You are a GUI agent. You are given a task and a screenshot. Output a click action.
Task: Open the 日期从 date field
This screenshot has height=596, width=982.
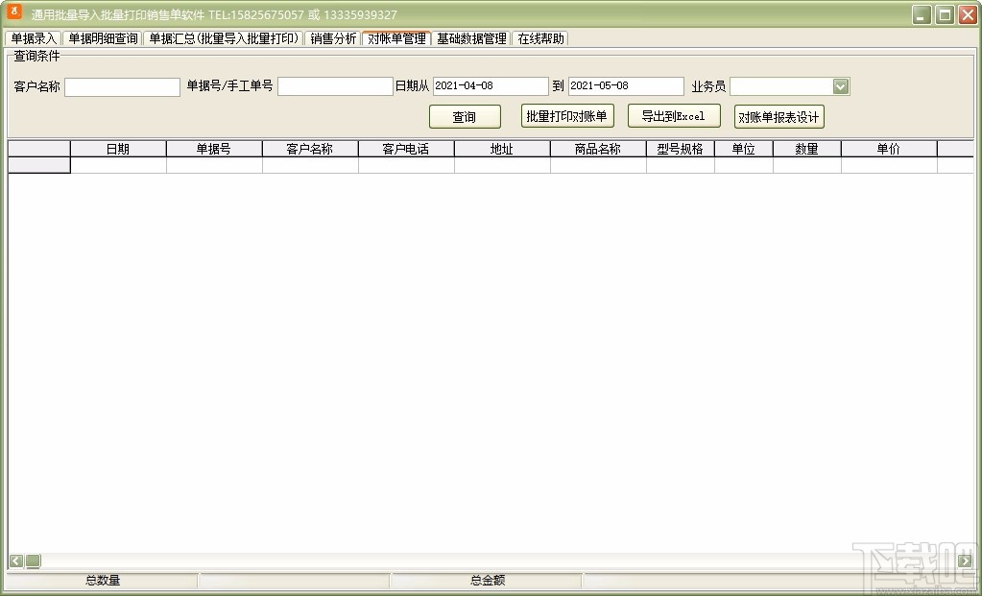tap(491, 85)
